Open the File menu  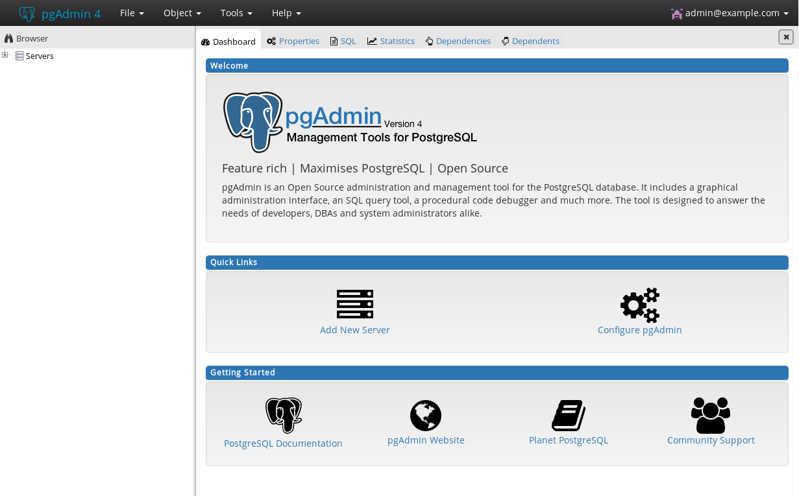pyautogui.click(x=132, y=13)
